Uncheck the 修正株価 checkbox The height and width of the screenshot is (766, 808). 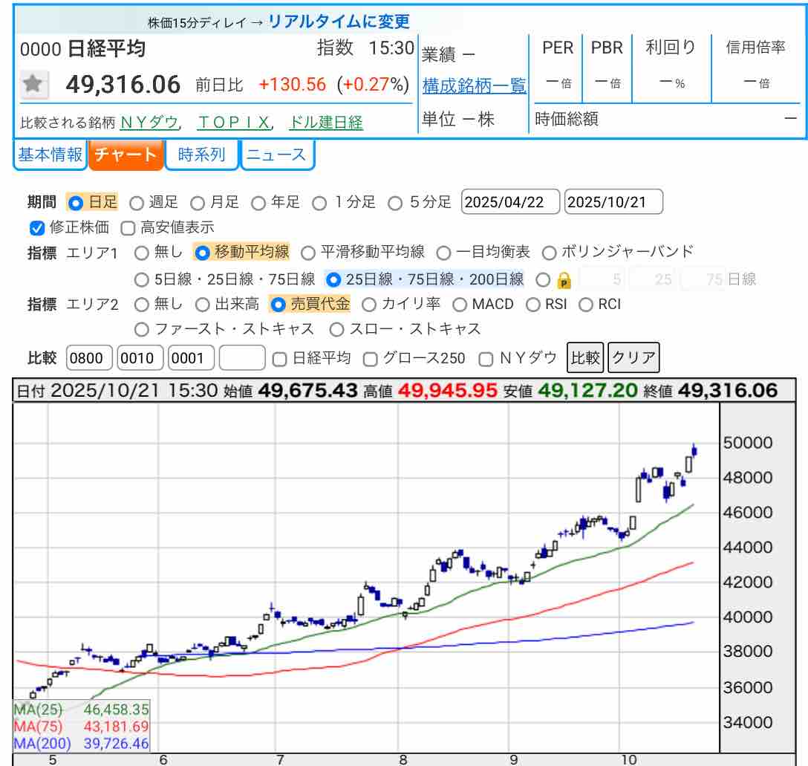37,228
